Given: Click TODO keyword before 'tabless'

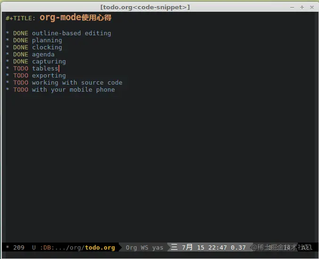Looking at the screenshot, I should point(21,69).
